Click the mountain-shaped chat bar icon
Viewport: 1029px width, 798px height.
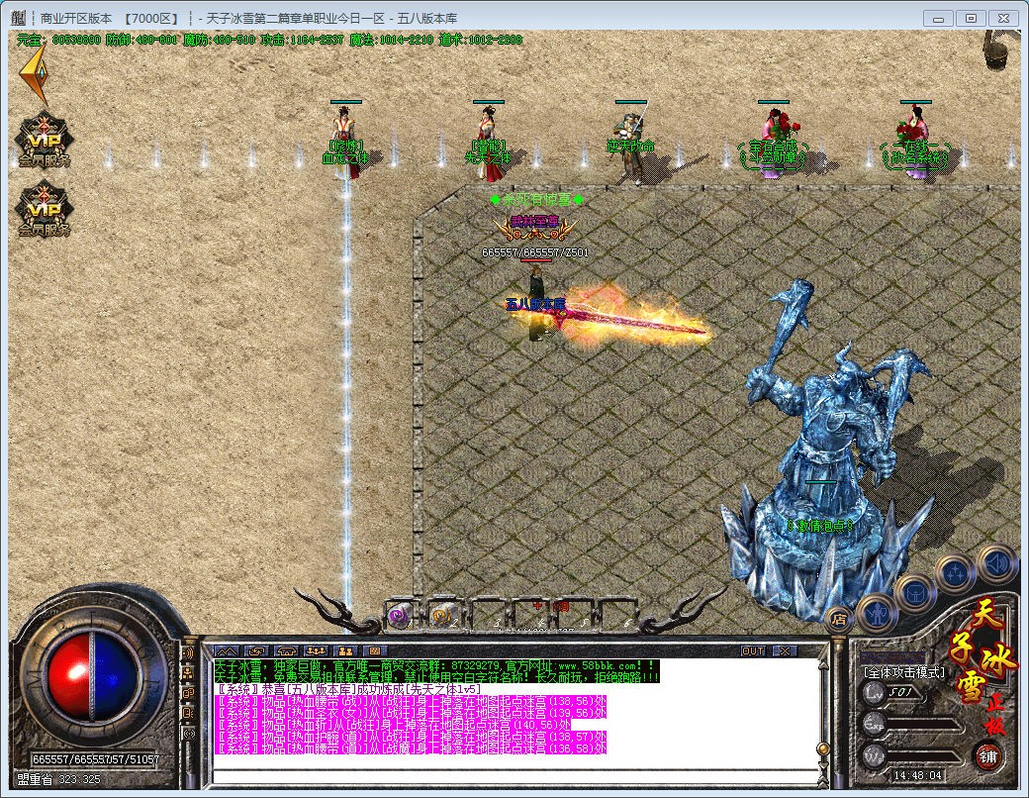[227, 650]
